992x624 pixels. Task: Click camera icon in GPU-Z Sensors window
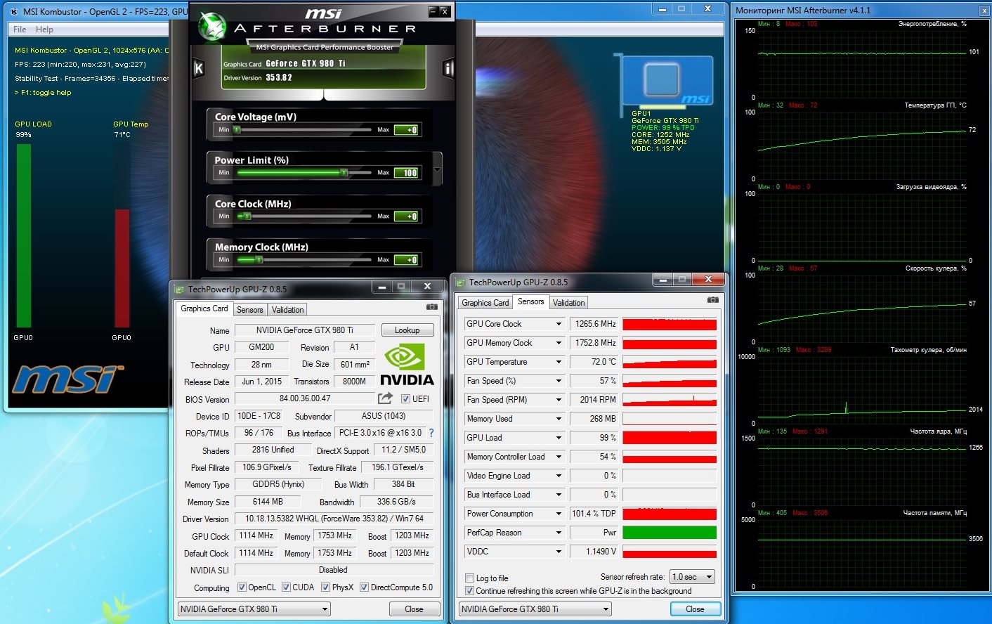coord(713,300)
